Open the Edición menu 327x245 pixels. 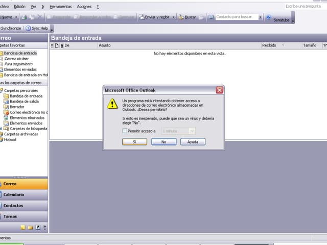(19, 7)
